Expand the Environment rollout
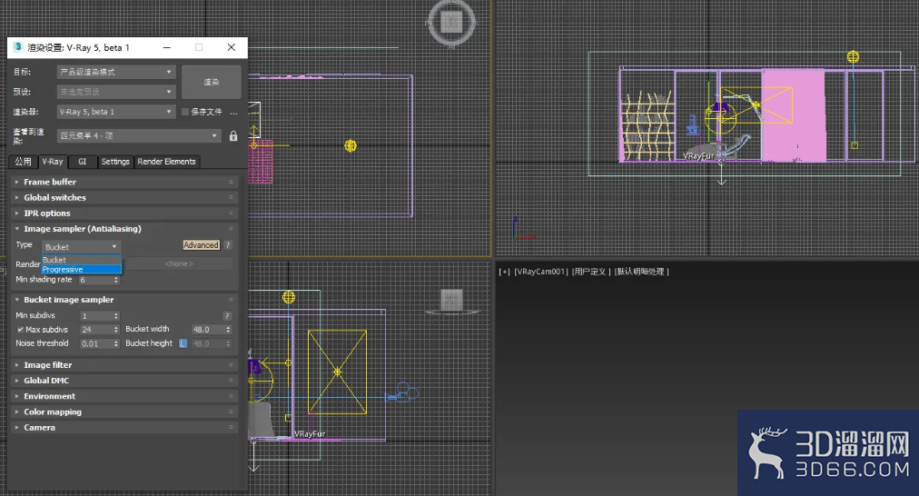This screenshot has width=919, height=496. coord(124,396)
